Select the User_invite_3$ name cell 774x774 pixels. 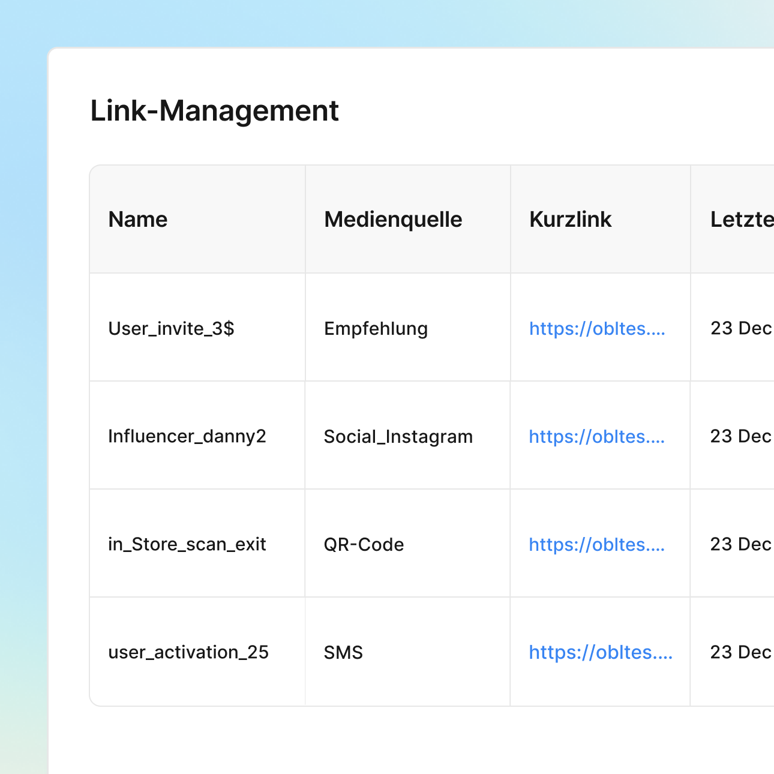point(171,329)
